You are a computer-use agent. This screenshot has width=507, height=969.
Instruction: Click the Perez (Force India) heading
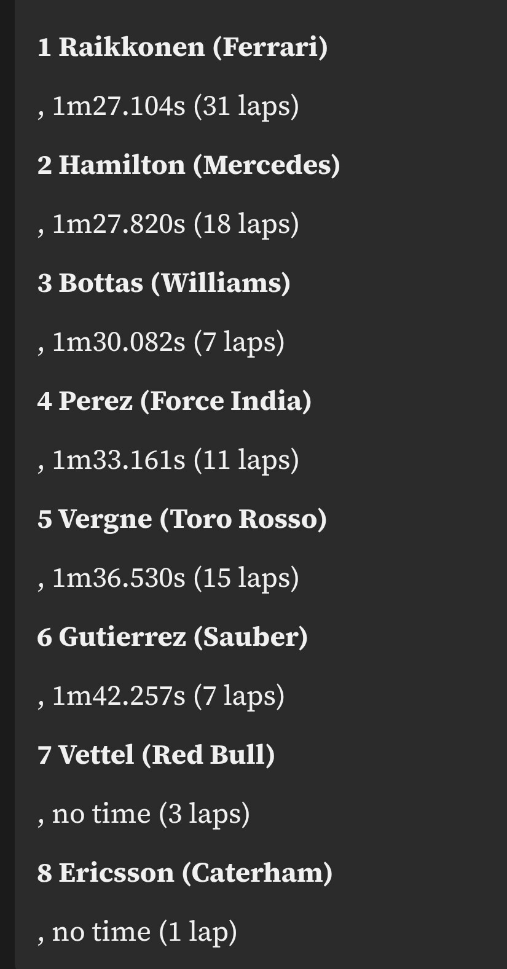coord(174,401)
